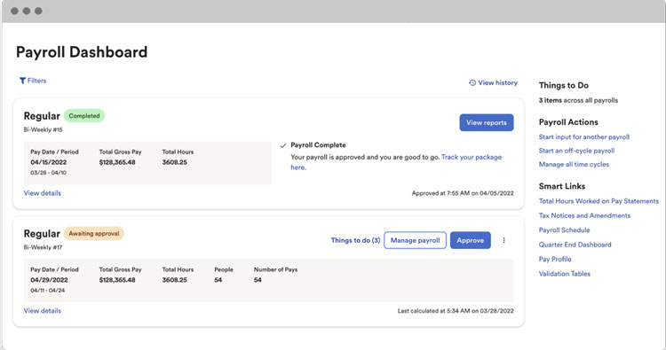Image resolution: width=666 pixels, height=350 pixels.
Task: Open the Quarter End Dashboard link
Action: pos(575,245)
